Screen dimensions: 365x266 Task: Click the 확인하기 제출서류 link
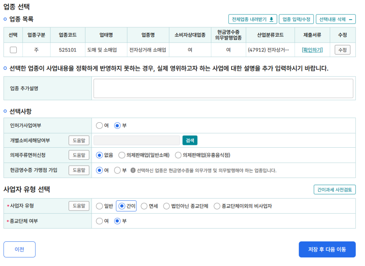312,50
